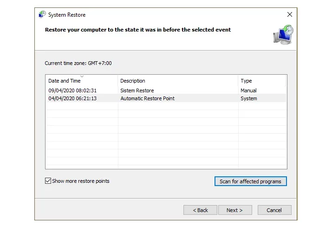The width and height of the screenshot is (332, 232).
Task: Go to the previous step with Back
Action: (200, 210)
